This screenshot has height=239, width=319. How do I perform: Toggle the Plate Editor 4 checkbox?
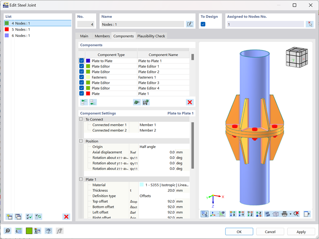81,88
